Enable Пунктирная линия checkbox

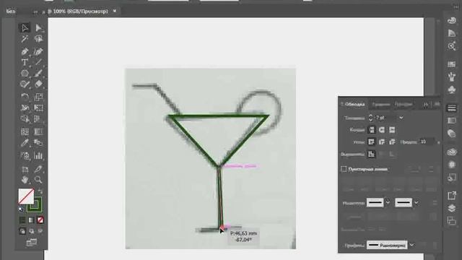(x=344, y=169)
